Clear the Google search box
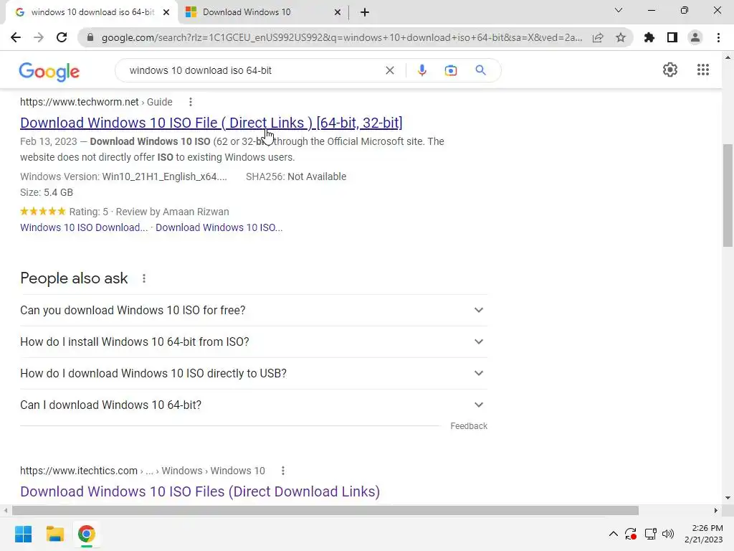 point(389,70)
